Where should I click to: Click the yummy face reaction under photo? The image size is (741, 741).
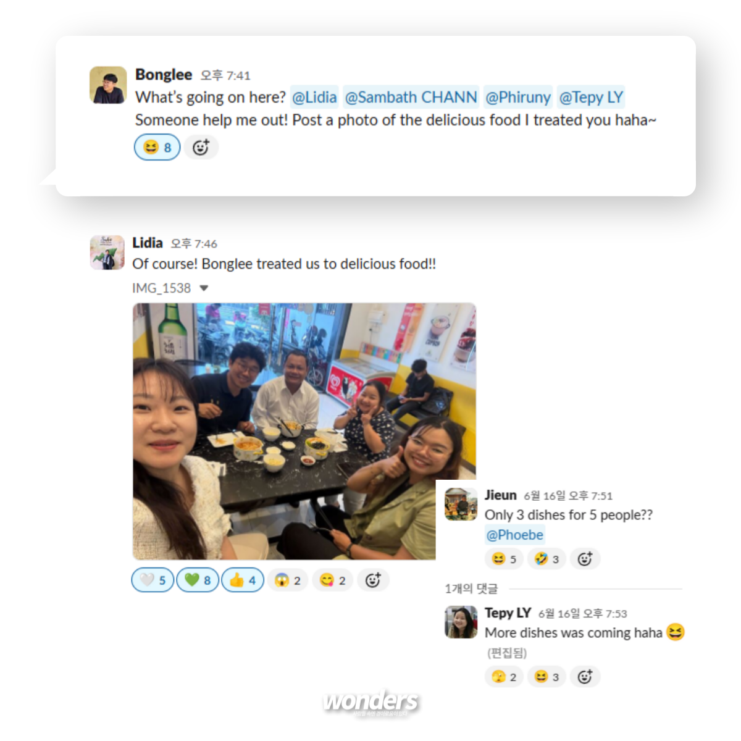[333, 580]
